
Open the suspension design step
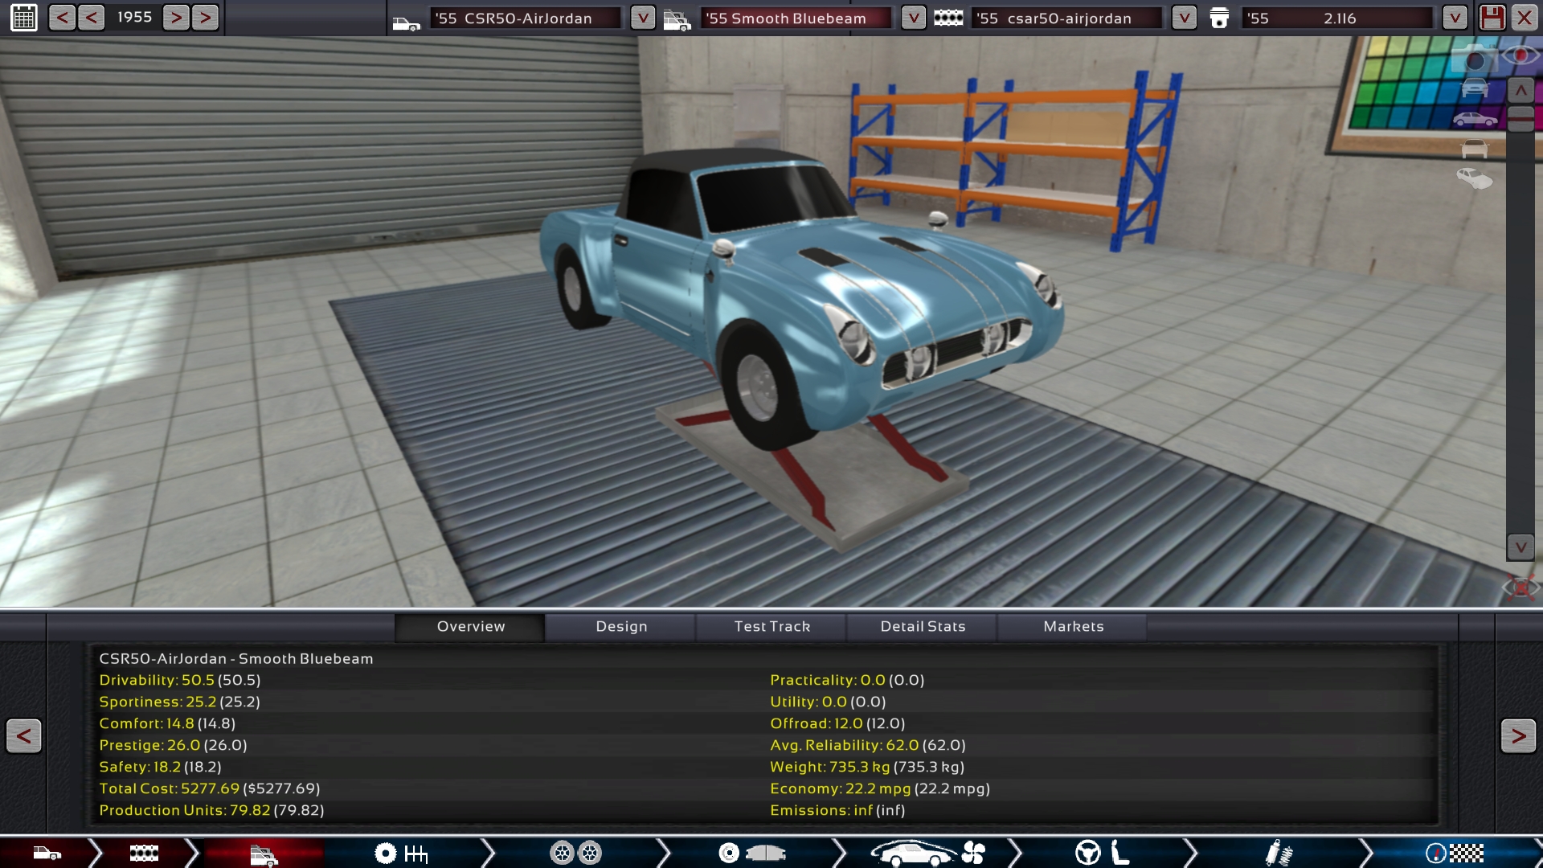click(x=1278, y=853)
